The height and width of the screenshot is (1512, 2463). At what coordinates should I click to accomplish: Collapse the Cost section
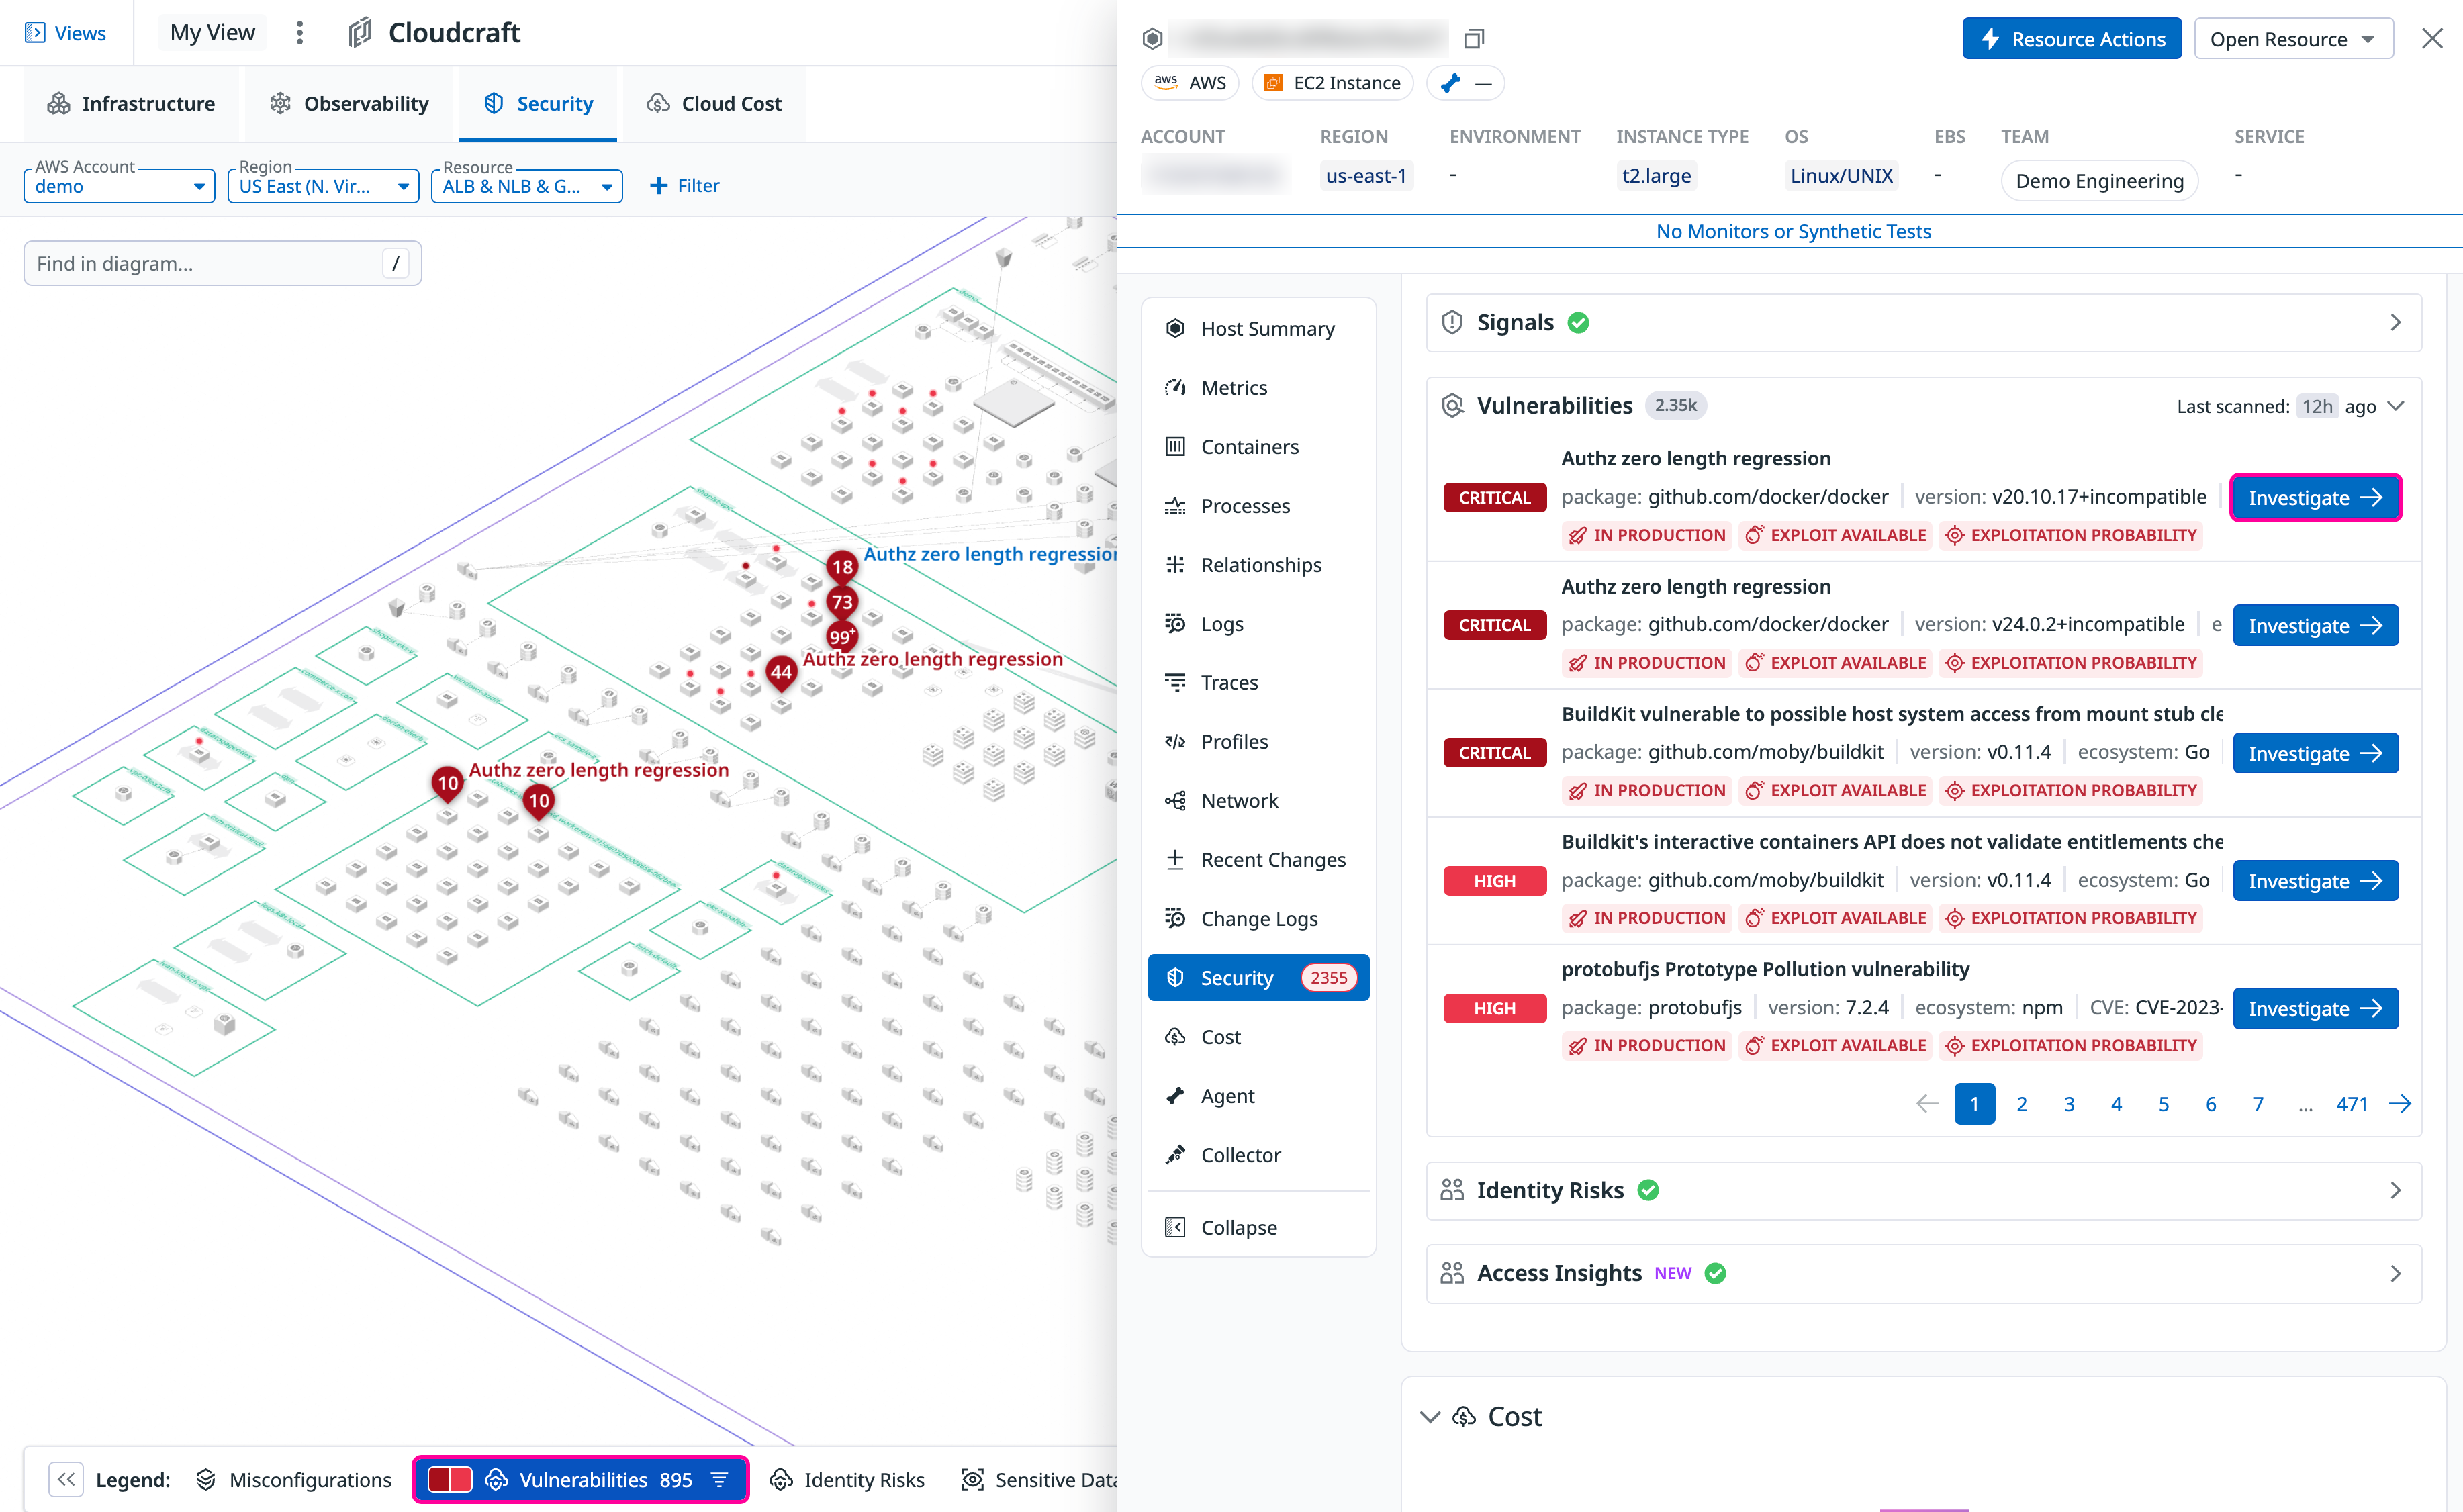[x=1430, y=1417]
